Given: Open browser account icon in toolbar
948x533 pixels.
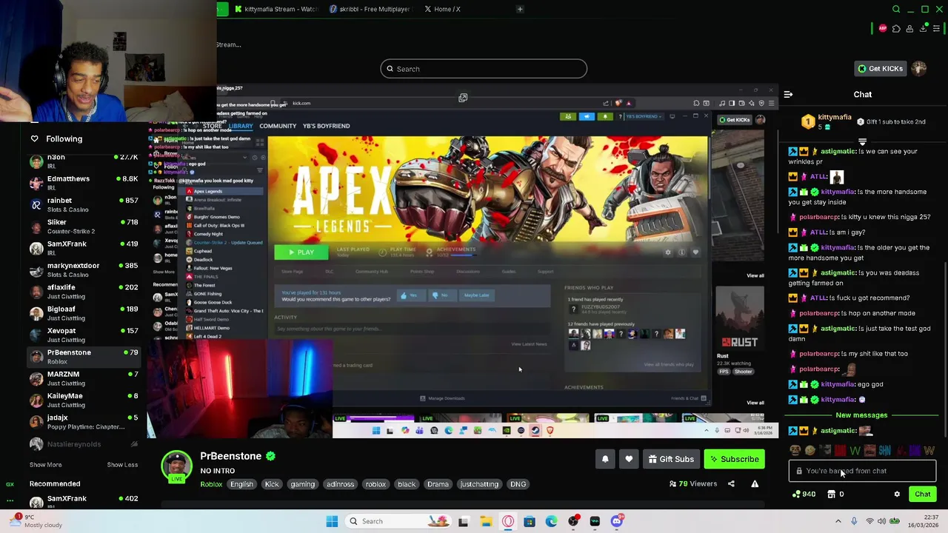Looking at the screenshot, I should click(x=909, y=28).
